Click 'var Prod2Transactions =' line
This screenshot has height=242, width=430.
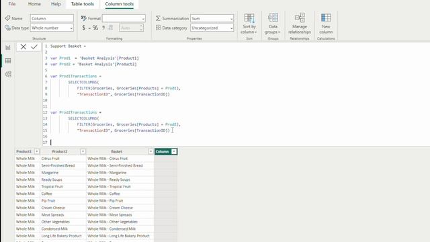point(76,112)
